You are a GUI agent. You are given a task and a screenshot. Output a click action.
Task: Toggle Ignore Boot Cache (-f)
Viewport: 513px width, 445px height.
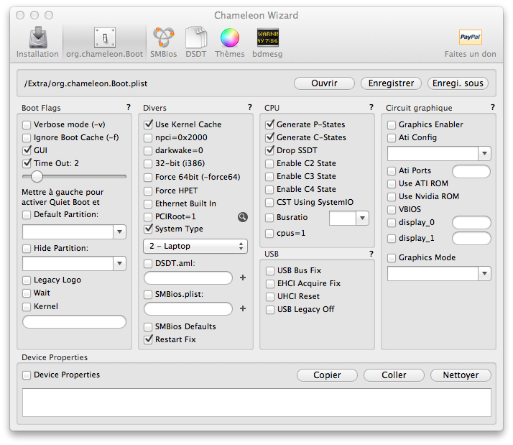(27, 138)
